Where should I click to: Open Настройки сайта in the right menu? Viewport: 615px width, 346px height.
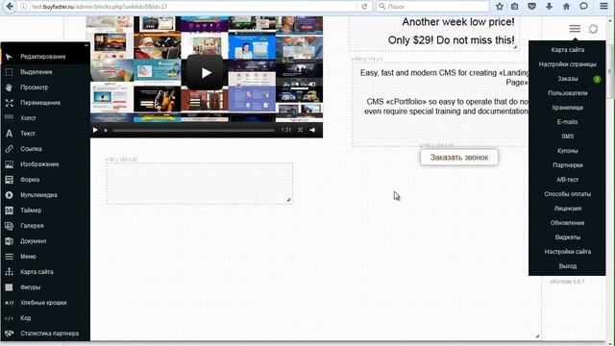567,252
